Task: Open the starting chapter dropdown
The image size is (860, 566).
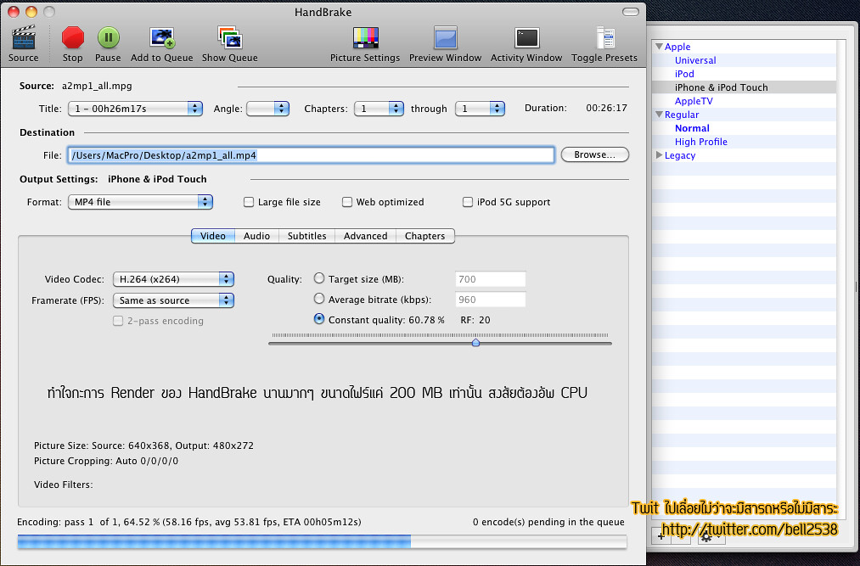Action: (x=379, y=109)
